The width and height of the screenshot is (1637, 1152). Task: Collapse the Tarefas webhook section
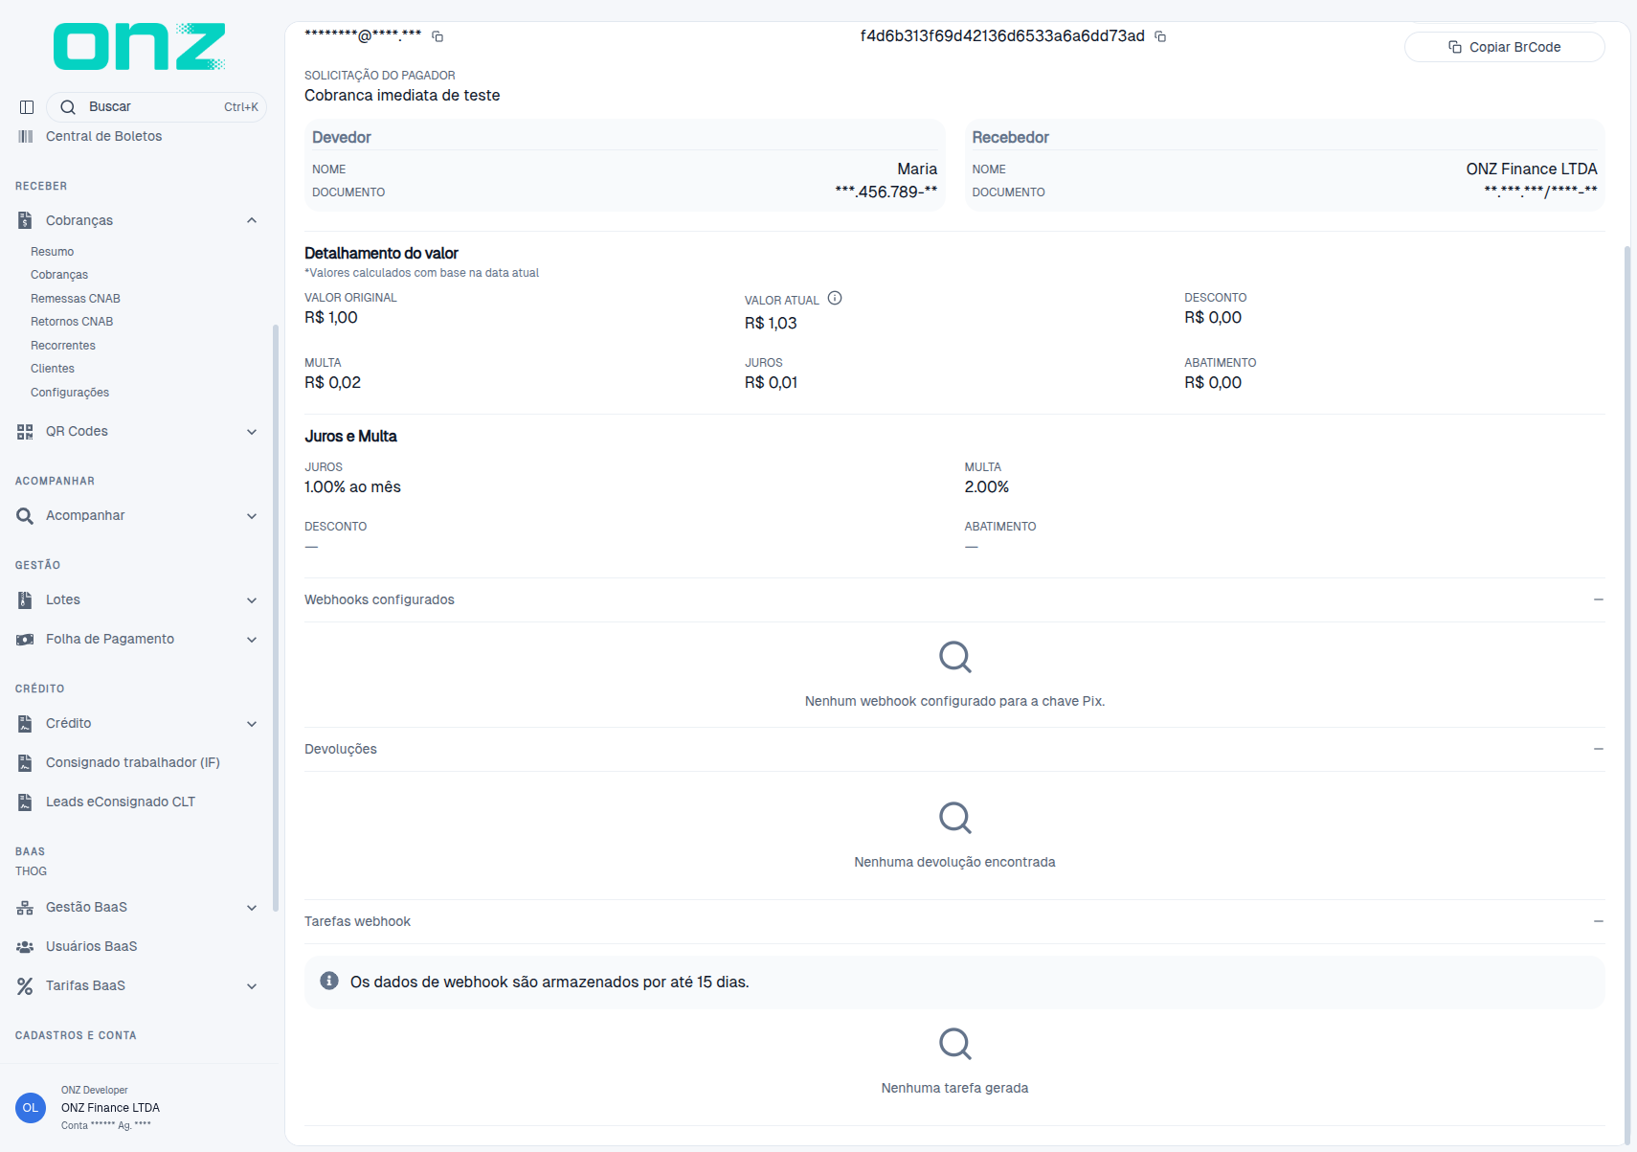[1598, 921]
